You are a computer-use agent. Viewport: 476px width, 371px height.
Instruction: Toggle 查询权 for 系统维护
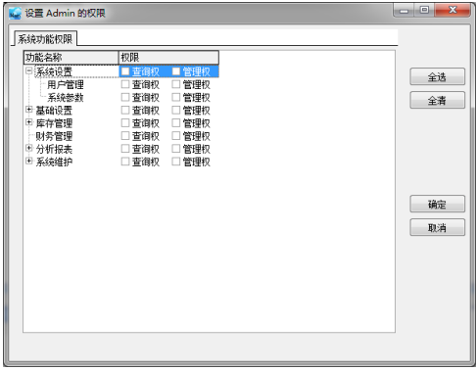pyautogui.click(x=125, y=162)
